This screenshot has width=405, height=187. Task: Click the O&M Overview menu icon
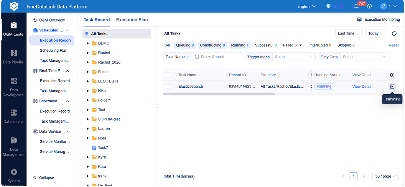pos(35,20)
